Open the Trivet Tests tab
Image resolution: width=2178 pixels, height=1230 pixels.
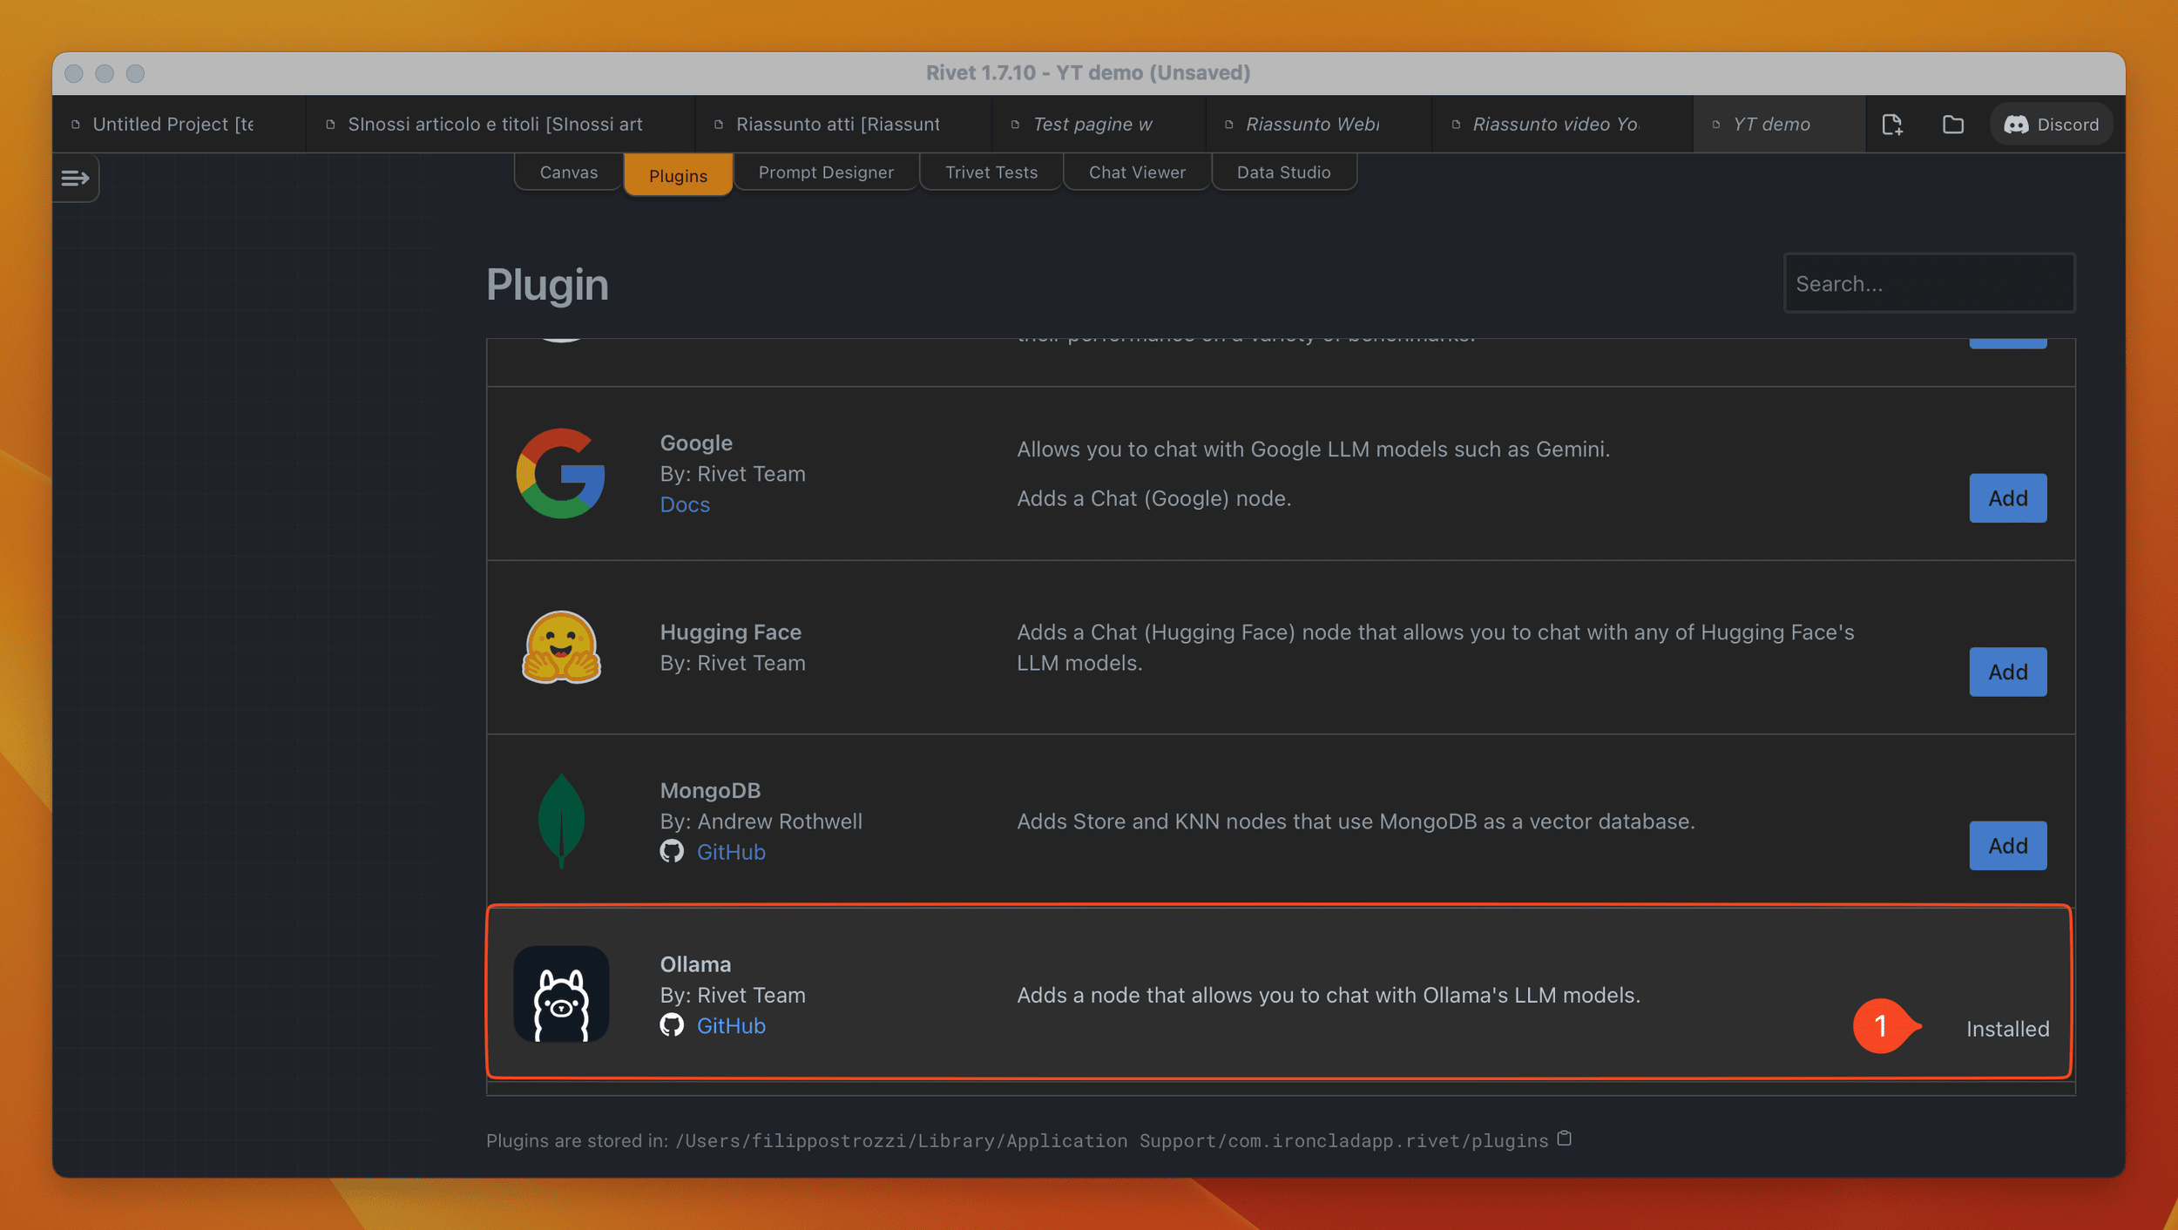(x=991, y=172)
